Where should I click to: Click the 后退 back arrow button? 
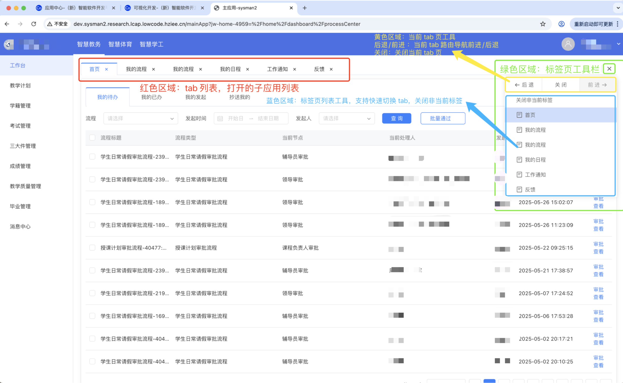[x=524, y=85]
